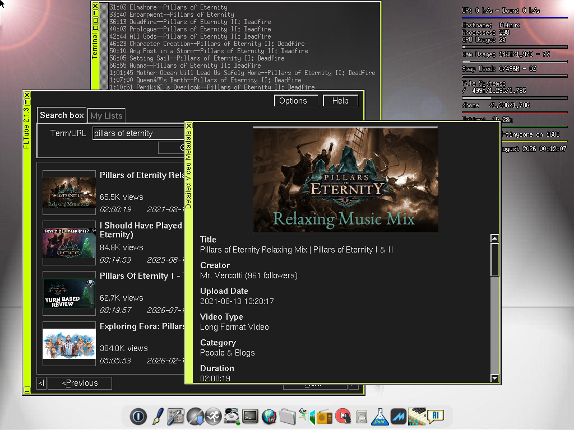Click the Term/URL search field
574x430 pixels.
pyautogui.click(x=139, y=133)
